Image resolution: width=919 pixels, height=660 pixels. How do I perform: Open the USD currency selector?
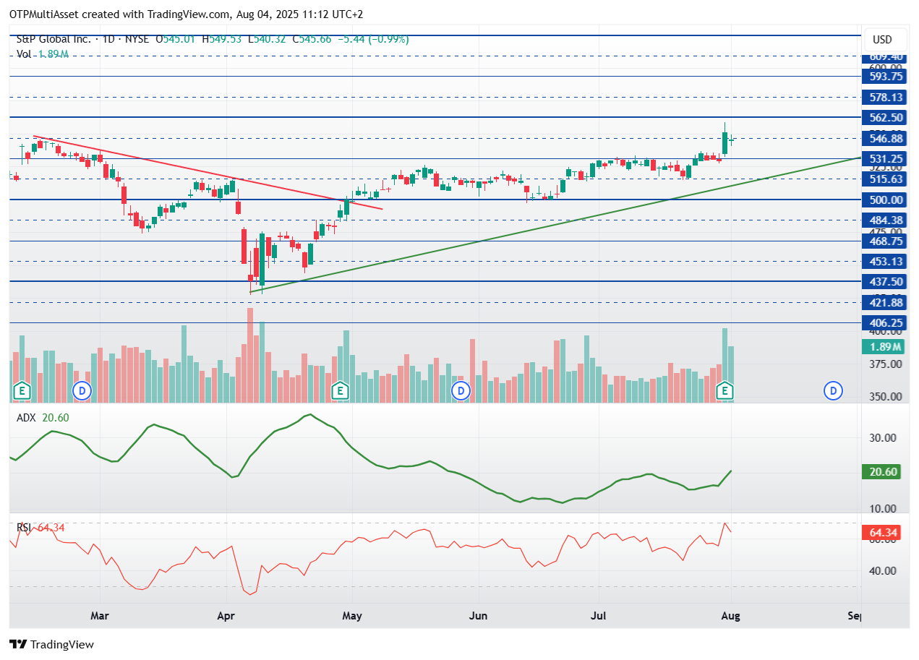tap(882, 40)
